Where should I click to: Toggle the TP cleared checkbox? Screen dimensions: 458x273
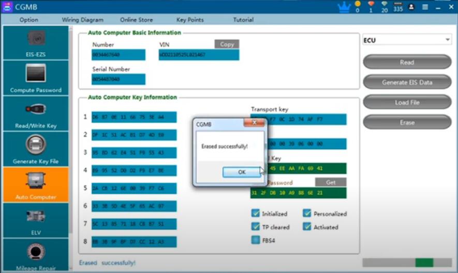pos(255,227)
